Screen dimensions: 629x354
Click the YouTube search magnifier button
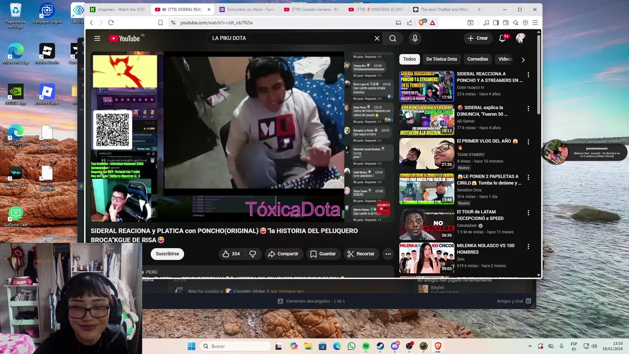pyautogui.click(x=393, y=38)
